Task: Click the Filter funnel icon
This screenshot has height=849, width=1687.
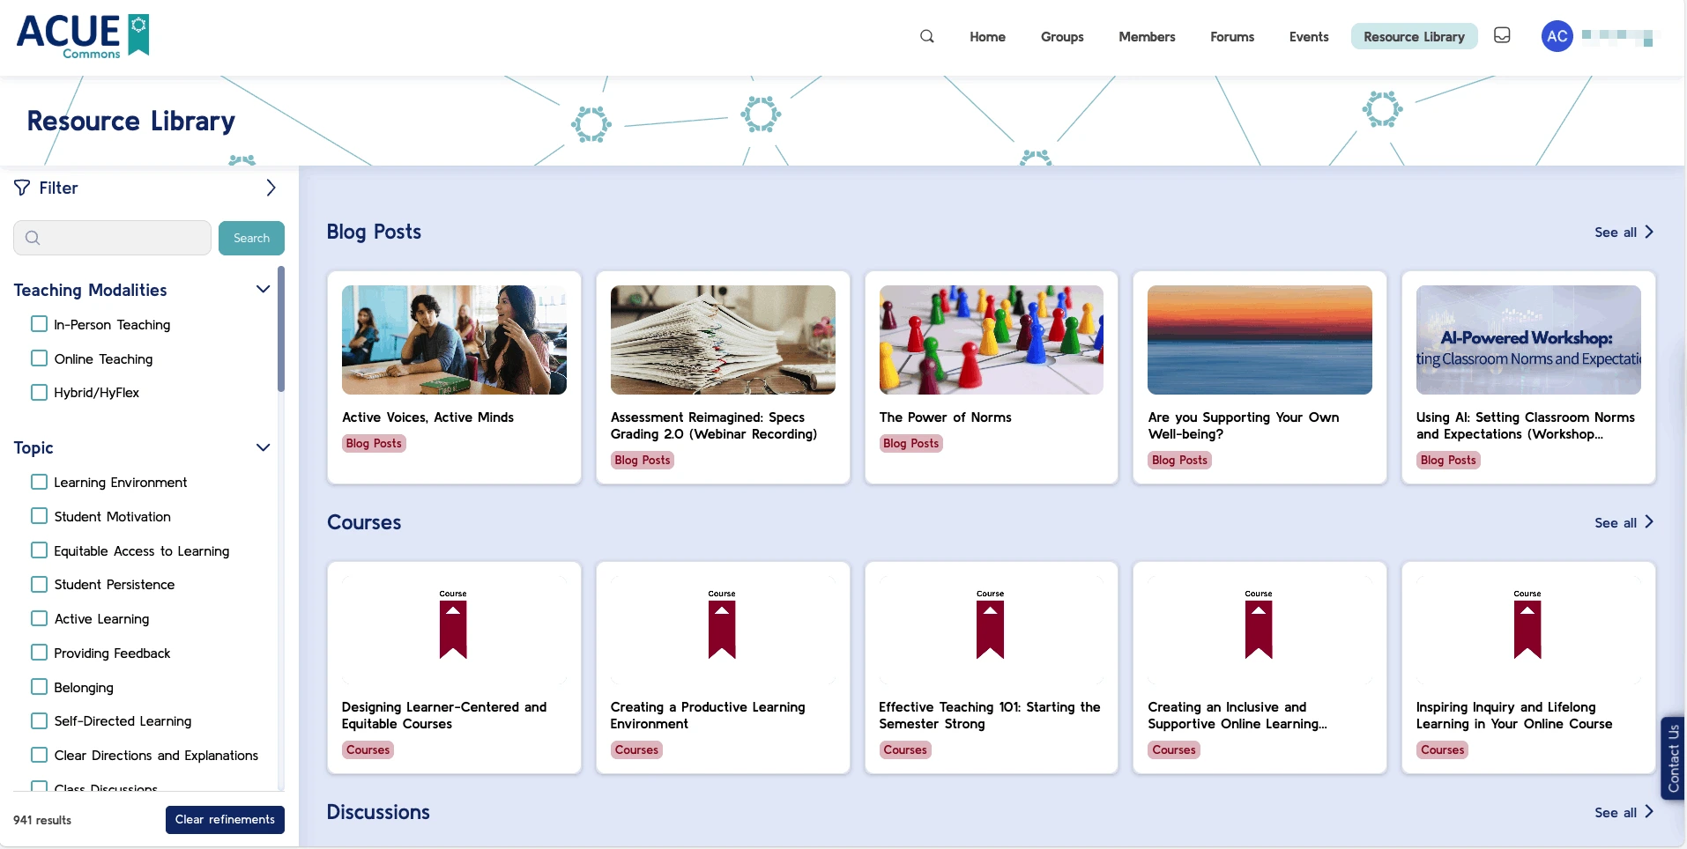Action: point(22,188)
